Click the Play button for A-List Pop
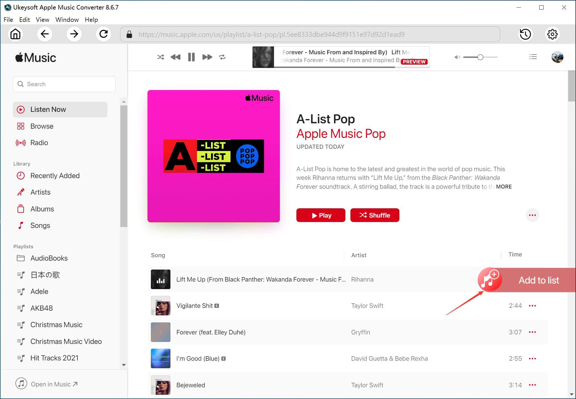 (x=321, y=215)
